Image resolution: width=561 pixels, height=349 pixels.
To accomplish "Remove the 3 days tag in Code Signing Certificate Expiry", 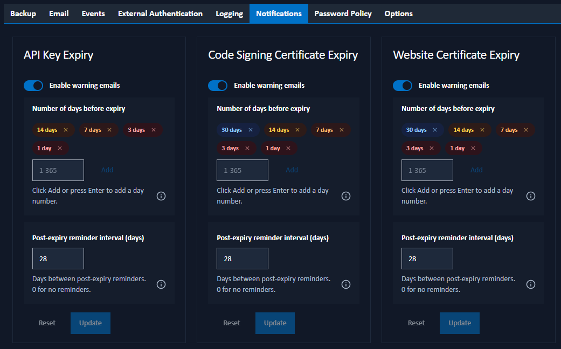I will pyautogui.click(x=247, y=148).
